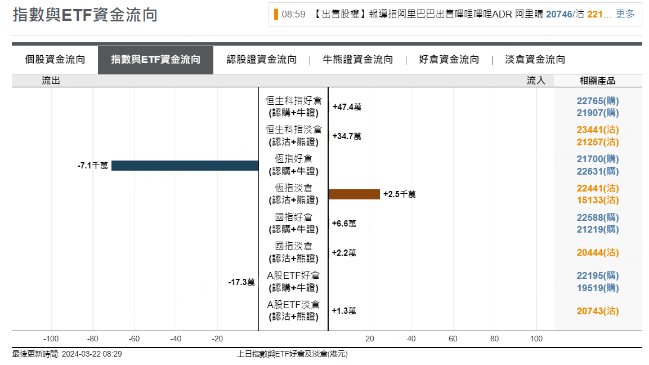Click the +2.5千萬 value label
Image resolution: width=649 pixels, height=365 pixels.
point(400,194)
